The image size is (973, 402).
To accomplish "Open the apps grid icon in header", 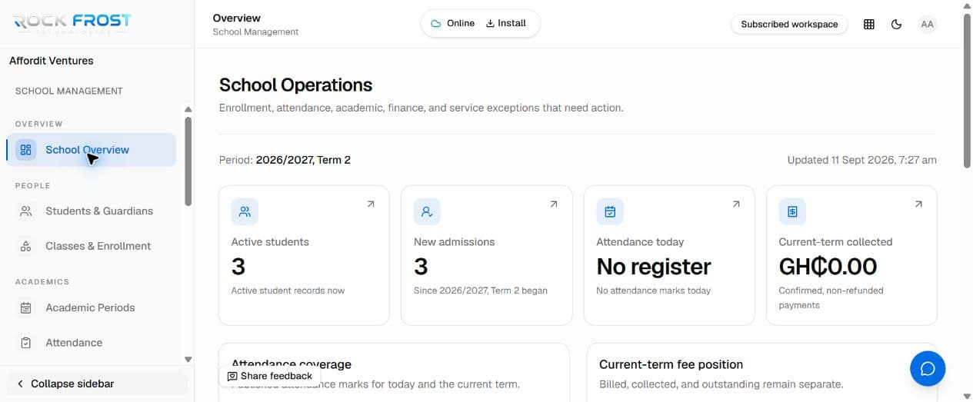I will point(869,24).
